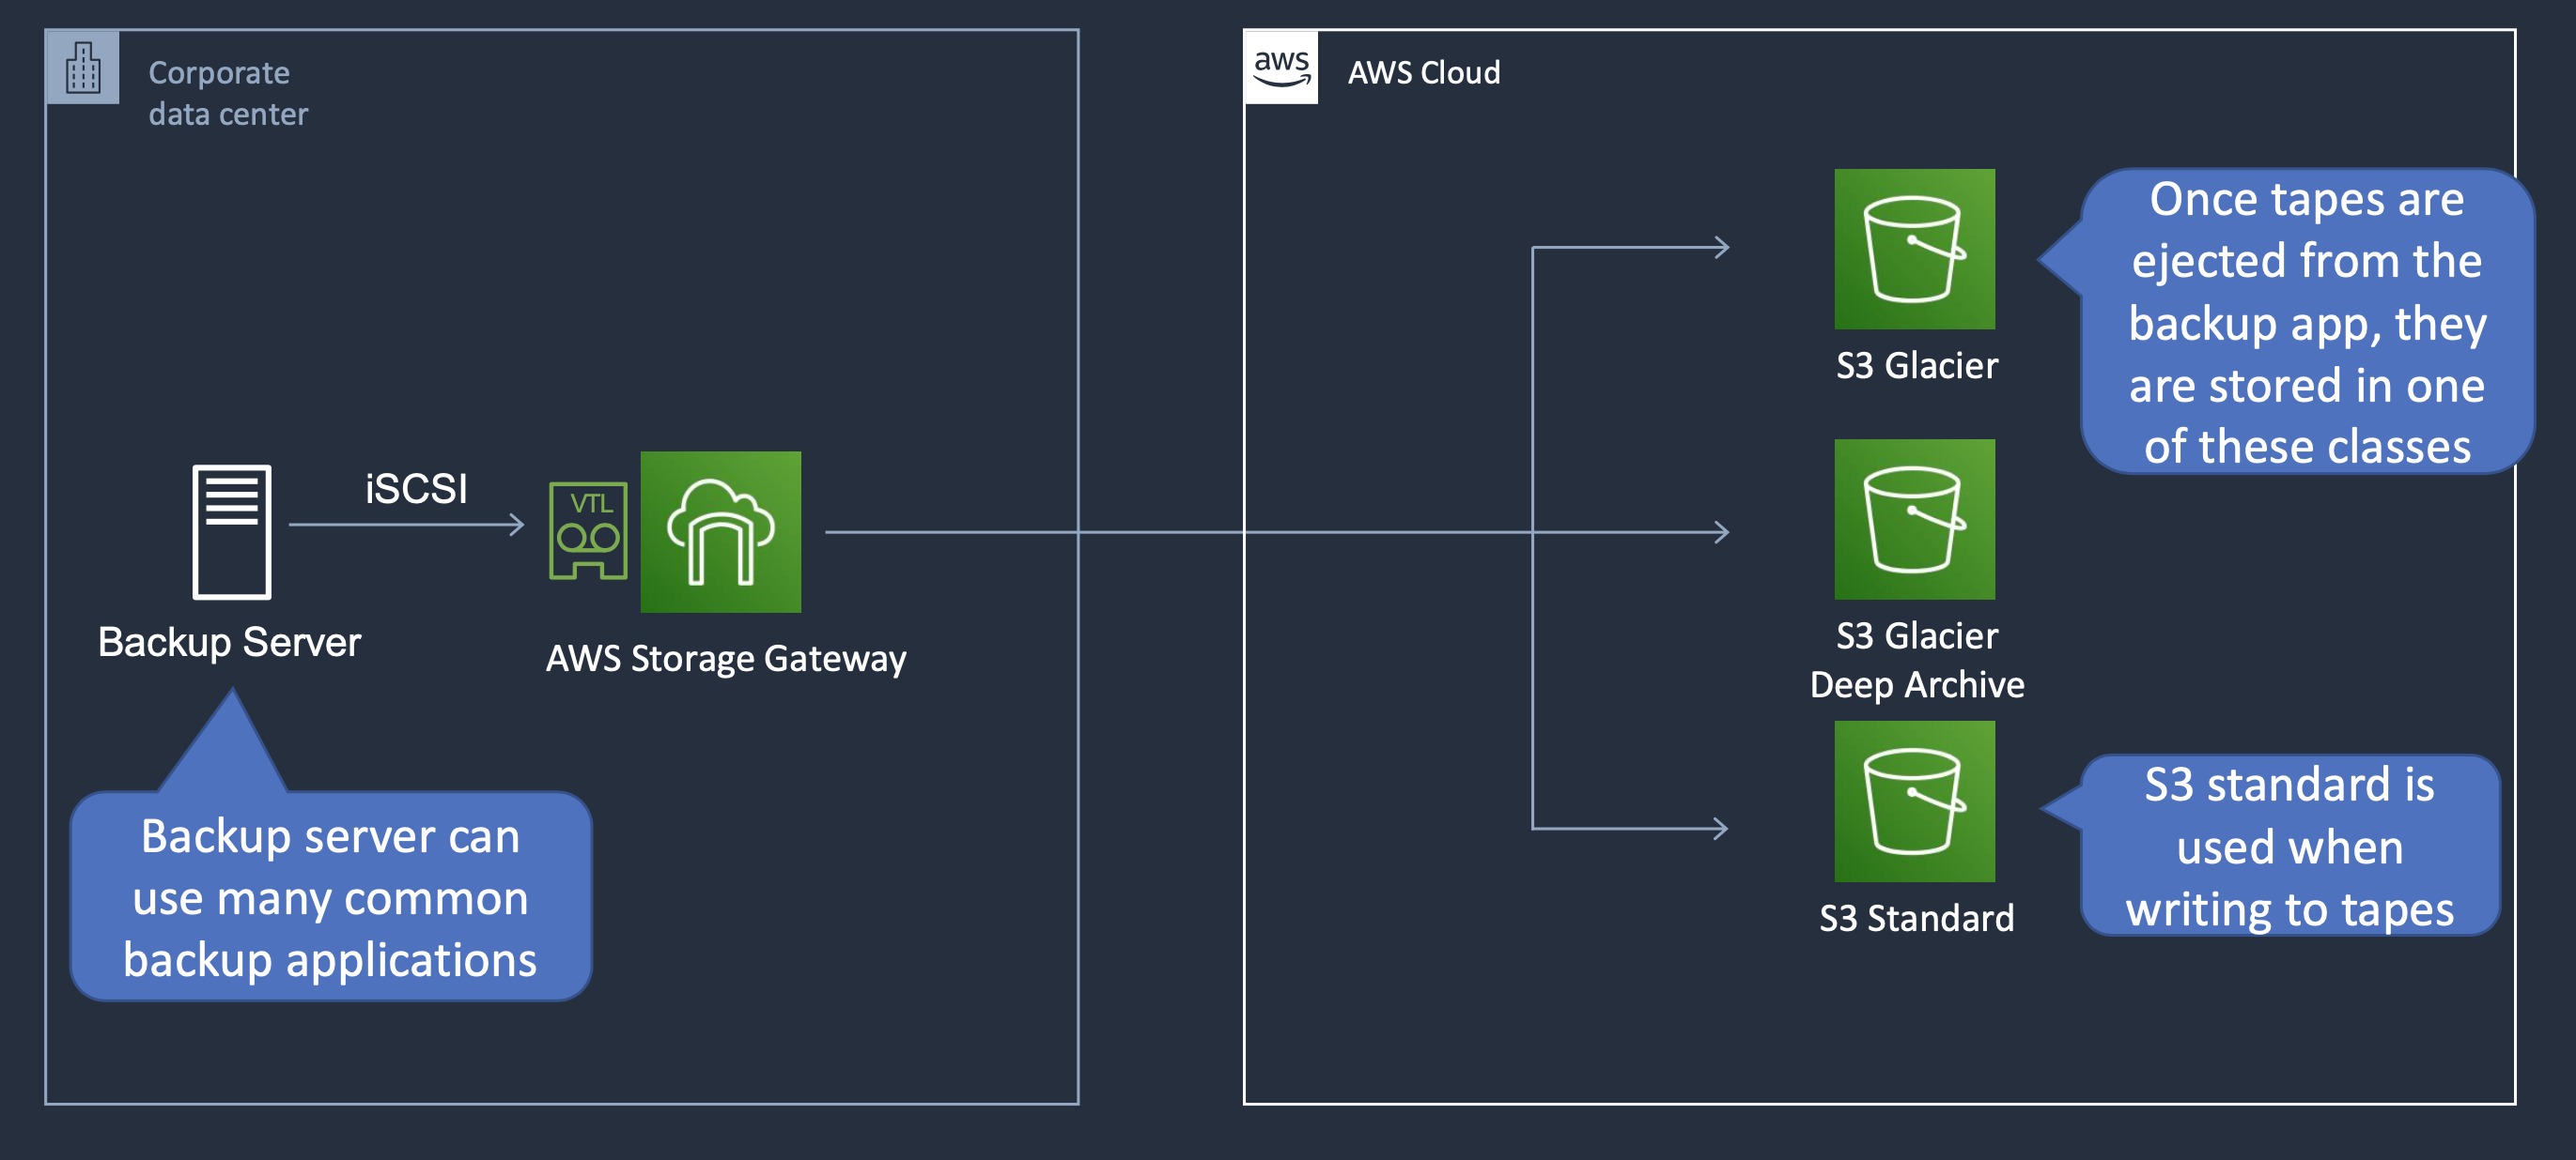Click the S3 Standard bucket icon
This screenshot has height=1160, width=2576.
[1914, 801]
